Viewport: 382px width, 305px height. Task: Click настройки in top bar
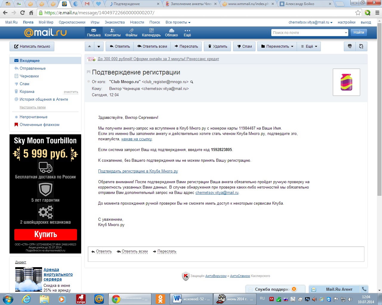coord(346,22)
